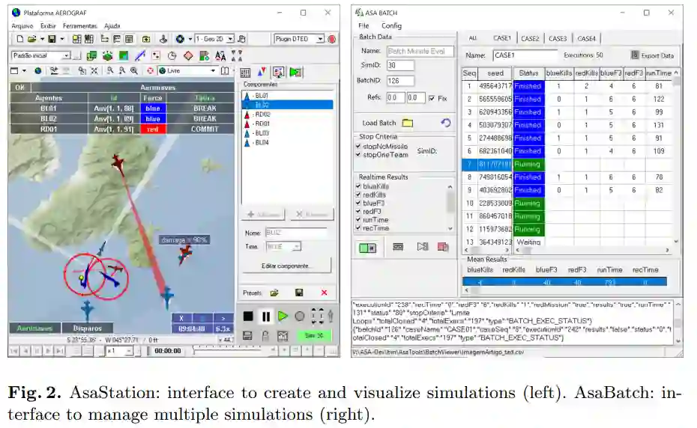The height and width of the screenshot is (428, 697).
Task: Click the AA text labels icon
Action: [x=220, y=56]
